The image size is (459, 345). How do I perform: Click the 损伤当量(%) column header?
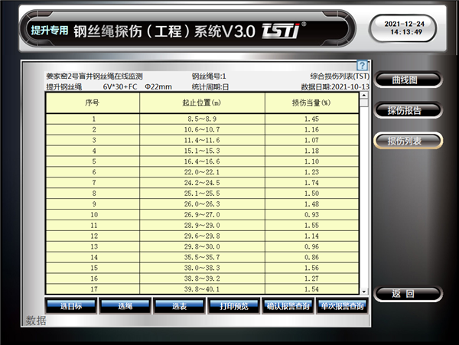coord(312,103)
